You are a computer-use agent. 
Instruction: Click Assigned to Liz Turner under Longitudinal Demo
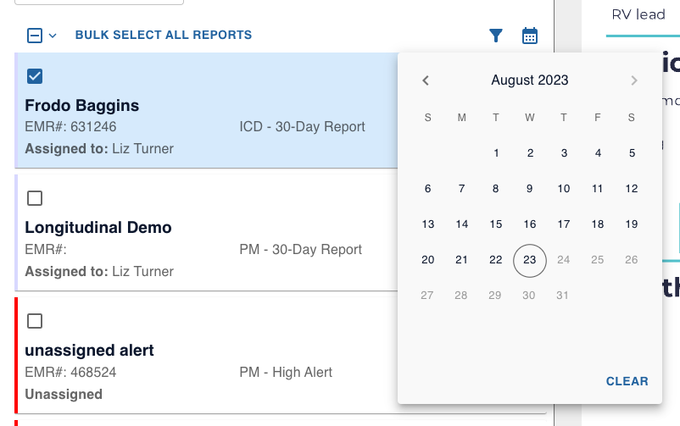99,271
